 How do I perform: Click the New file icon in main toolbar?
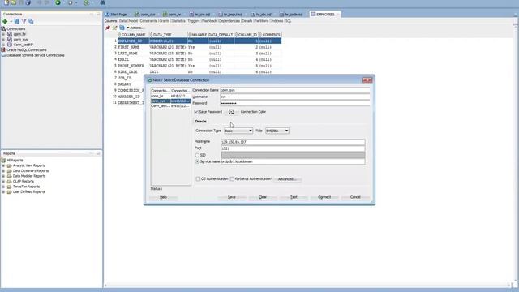[x=6, y=2]
